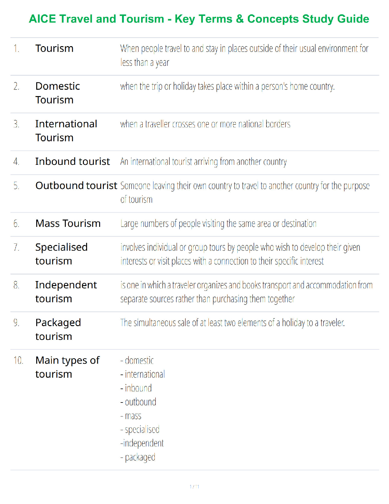Select the "Mass Tourism" term
Viewport: 389px width, 504px height.
tap(68, 223)
